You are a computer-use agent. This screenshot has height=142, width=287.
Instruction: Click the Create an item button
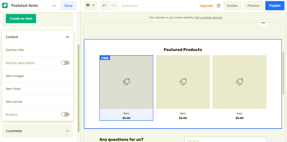pyautogui.click(x=21, y=18)
